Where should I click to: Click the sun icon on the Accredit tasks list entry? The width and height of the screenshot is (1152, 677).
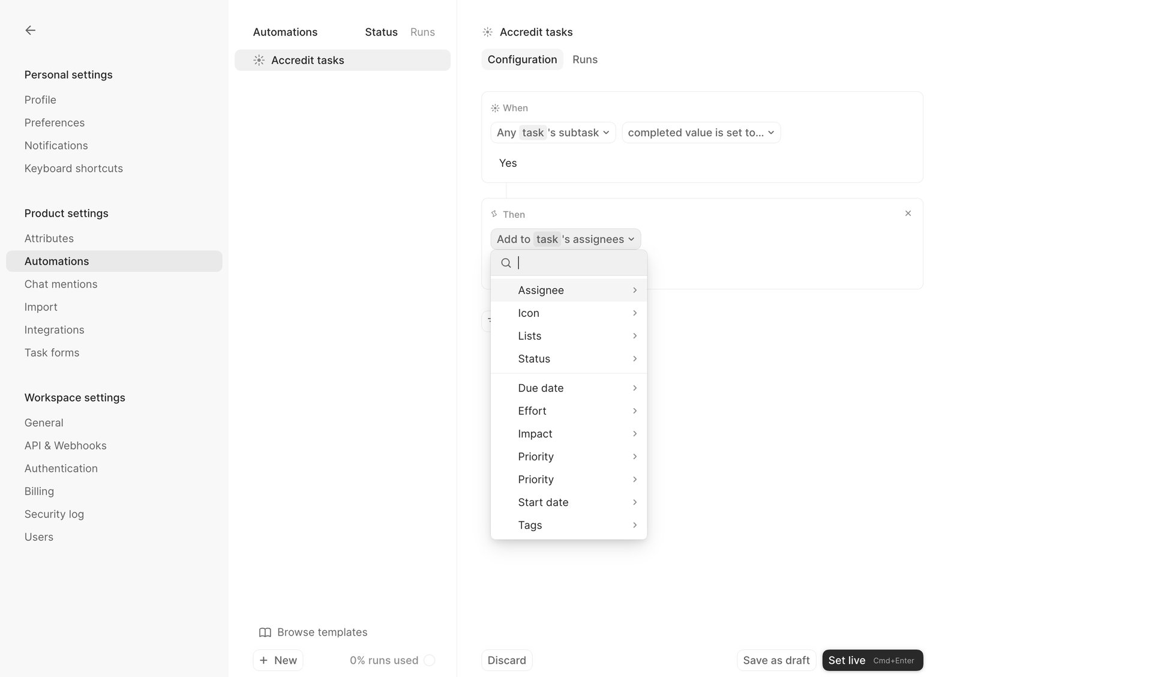(x=259, y=60)
